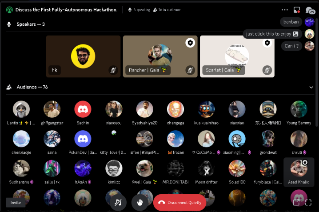The image size is (319, 212).
Task: Open PokahDev blue Discord avatar
Action: pyautogui.click(x=83, y=139)
